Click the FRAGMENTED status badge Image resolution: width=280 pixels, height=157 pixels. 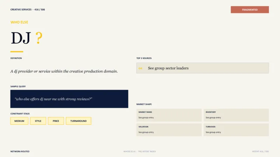tap(250, 10)
